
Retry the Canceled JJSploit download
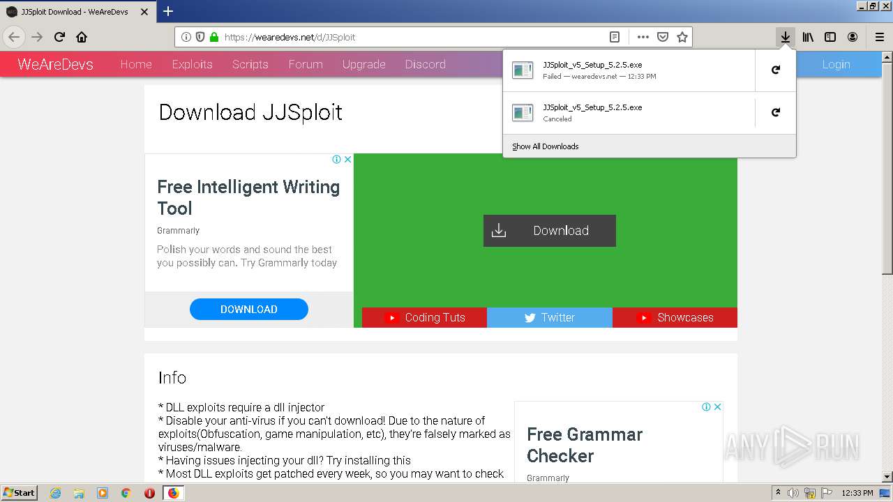[x=775, y=112]
